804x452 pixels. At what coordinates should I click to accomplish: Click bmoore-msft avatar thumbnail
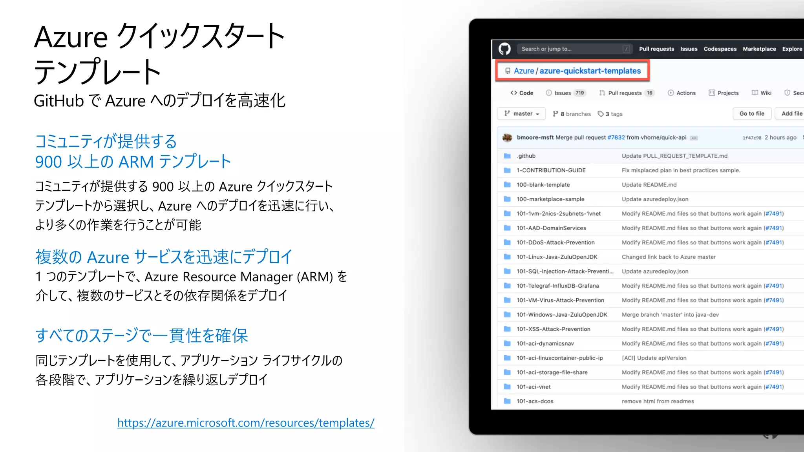pyautogui.click(x=507, y=138)
